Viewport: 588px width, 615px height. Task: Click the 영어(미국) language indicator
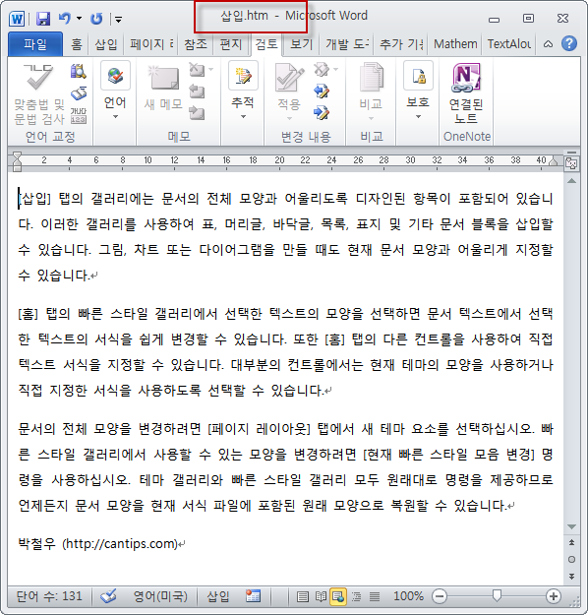click(160, 596)
